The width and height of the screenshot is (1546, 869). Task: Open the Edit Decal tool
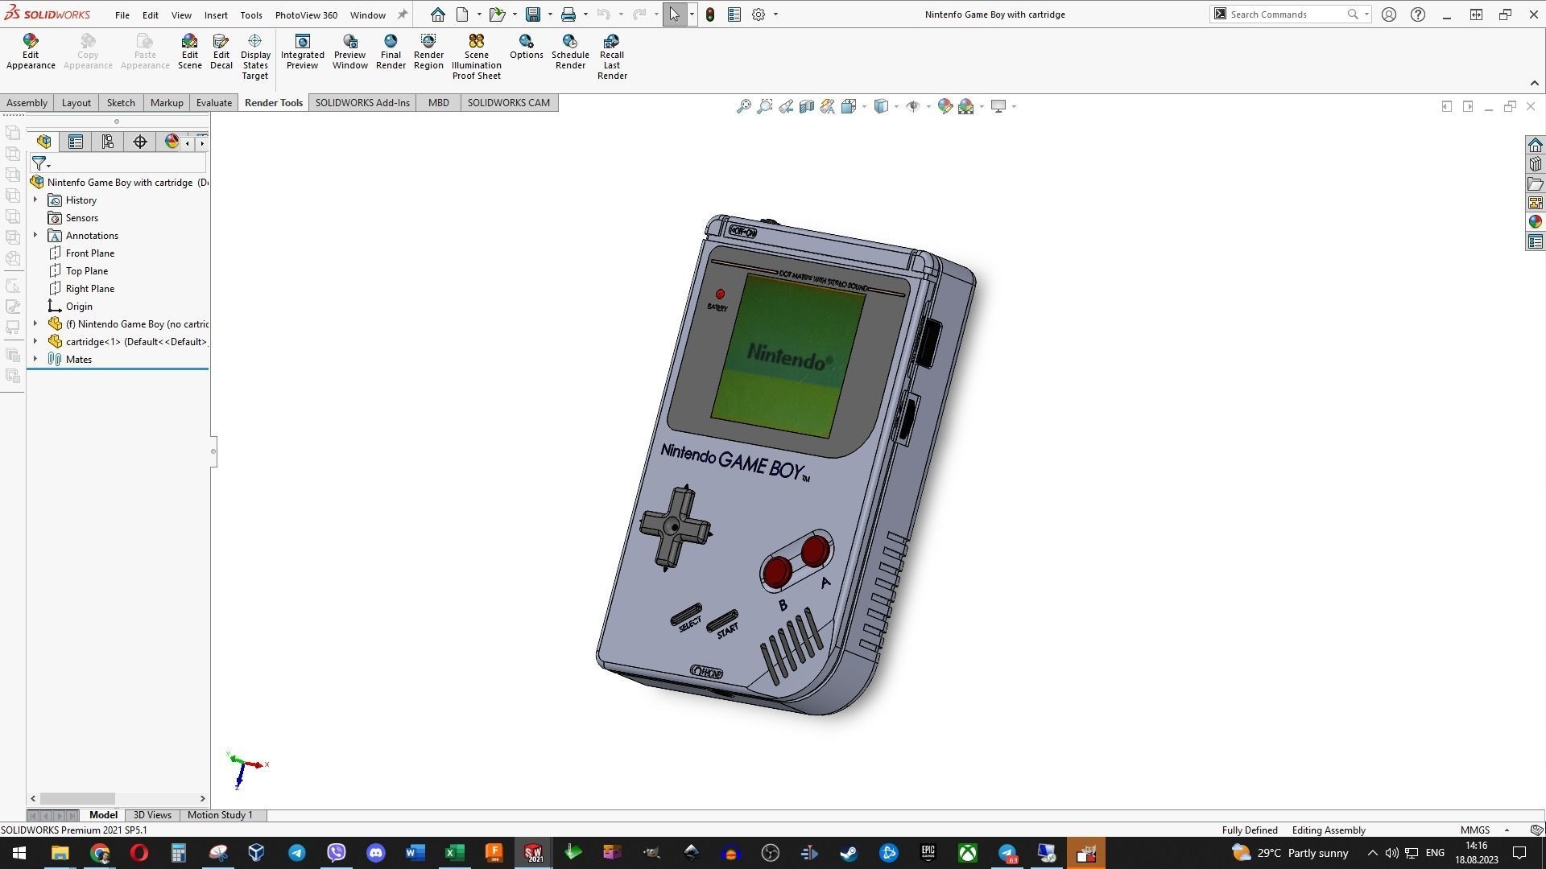(221, 52)
